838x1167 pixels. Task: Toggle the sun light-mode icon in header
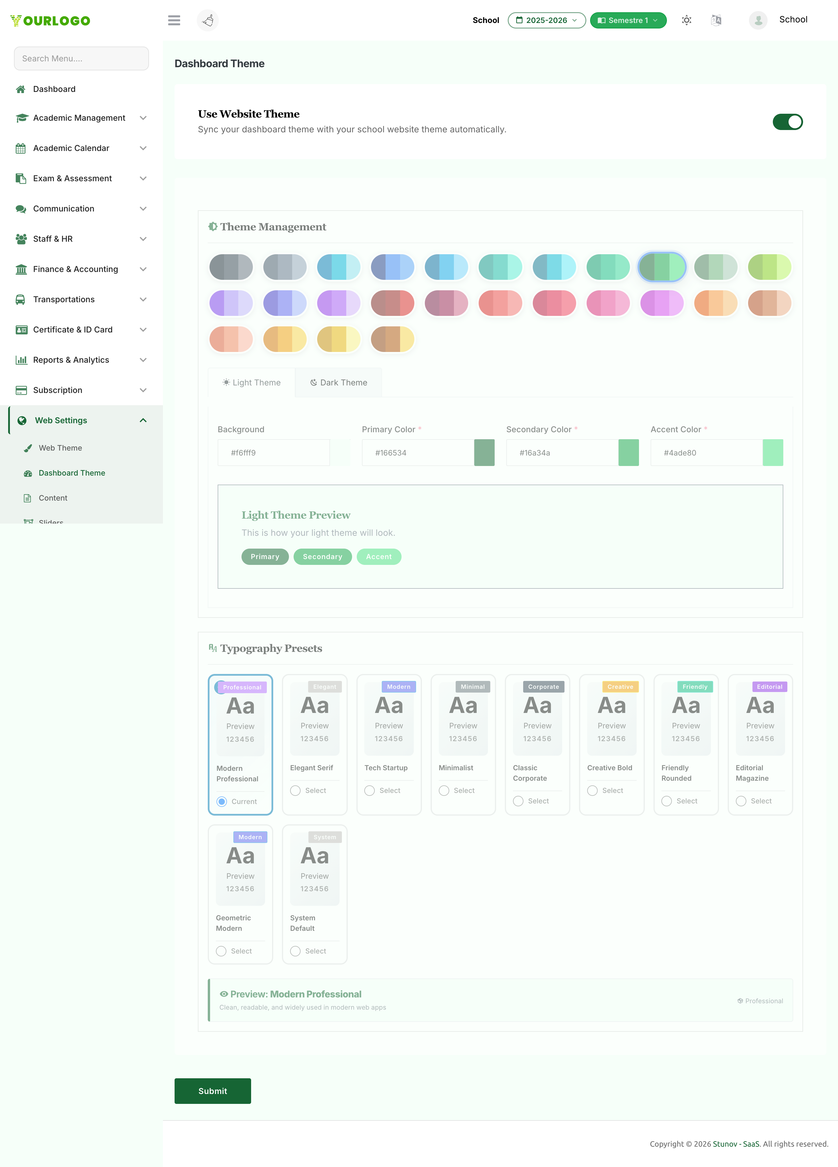click(x=686, y=20)
